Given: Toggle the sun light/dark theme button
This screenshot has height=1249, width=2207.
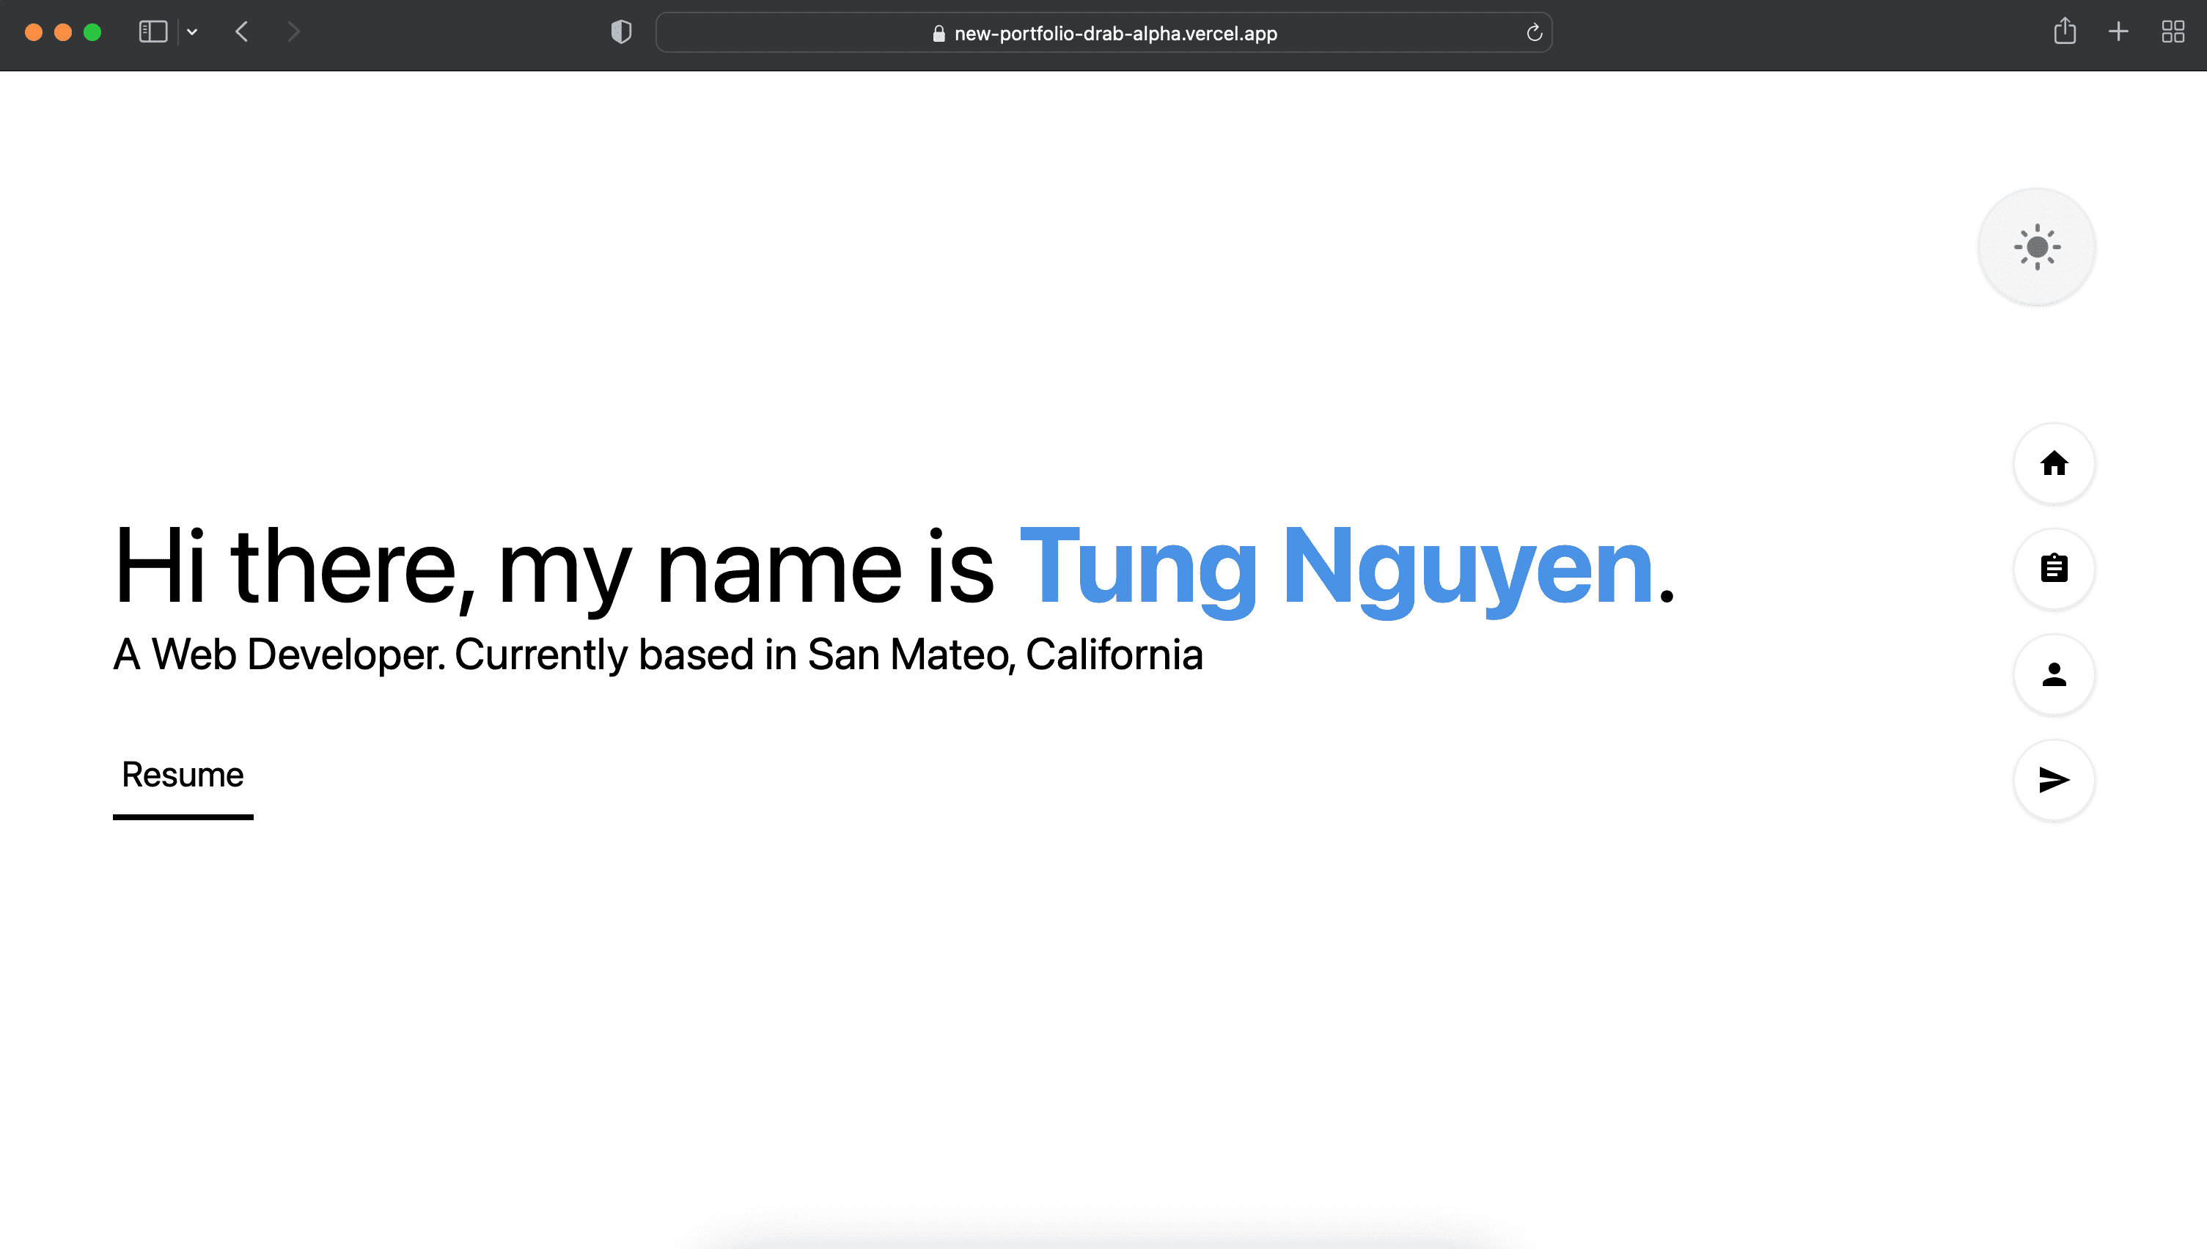Looking at the screenshot, I should [x=2036, y=247].
